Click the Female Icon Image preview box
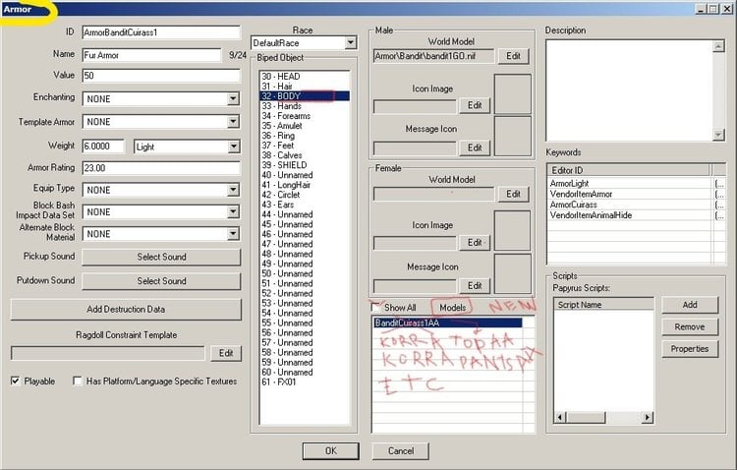The height and width of the screenshot is (470, 737). tap(512, 230)
